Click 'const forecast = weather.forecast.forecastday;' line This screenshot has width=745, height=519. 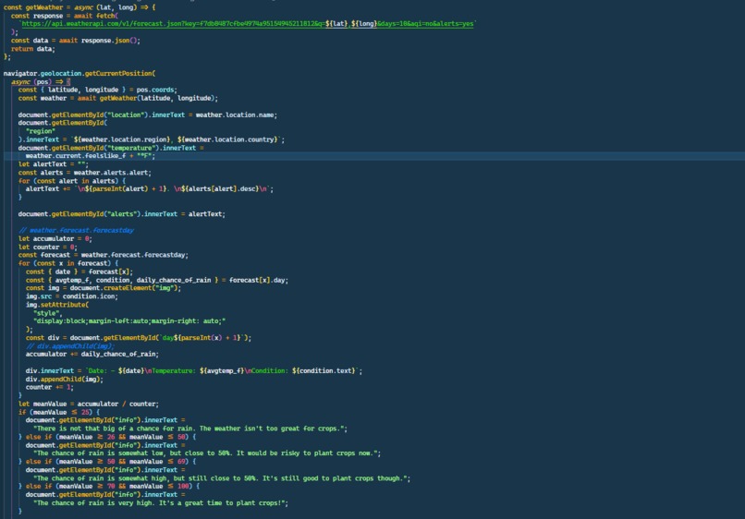click(x=104, y=255)
